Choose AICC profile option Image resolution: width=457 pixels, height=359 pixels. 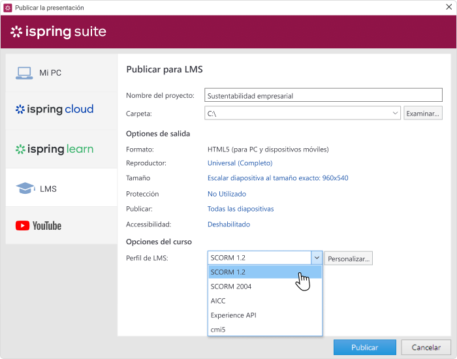265,301
